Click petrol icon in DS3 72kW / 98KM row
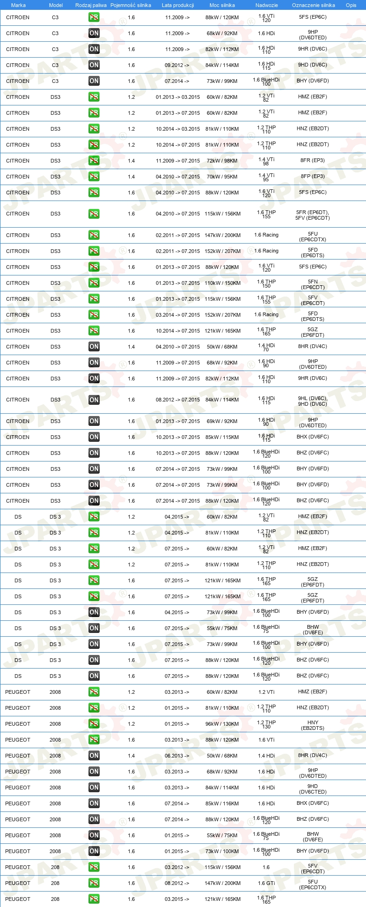 coord(94,161)
